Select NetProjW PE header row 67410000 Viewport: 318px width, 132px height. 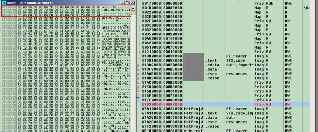pos(225,109)
